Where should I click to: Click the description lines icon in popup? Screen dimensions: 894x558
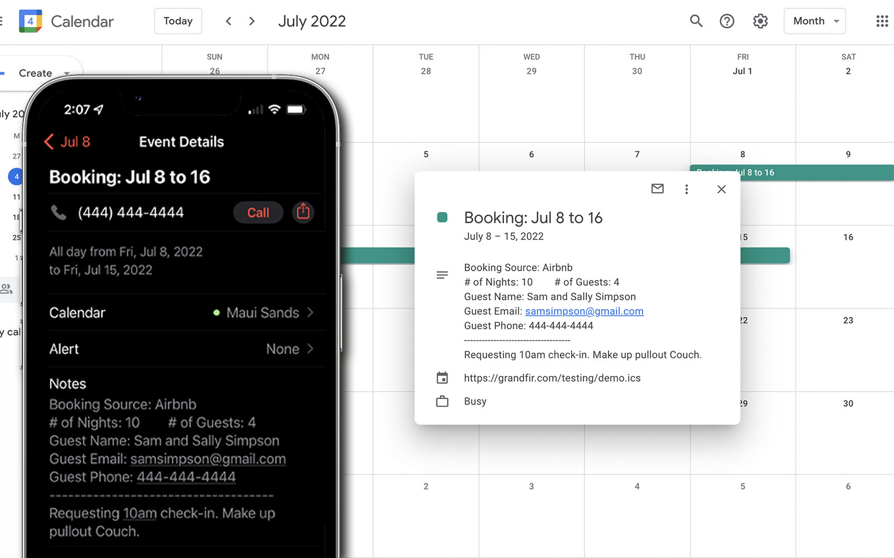coord(442,275)
